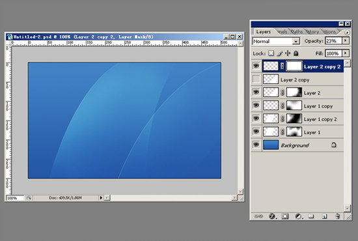This screenshot has width=358, height=241.
Task: Switch to the Actions tab
Action: (x=329, y=32)
